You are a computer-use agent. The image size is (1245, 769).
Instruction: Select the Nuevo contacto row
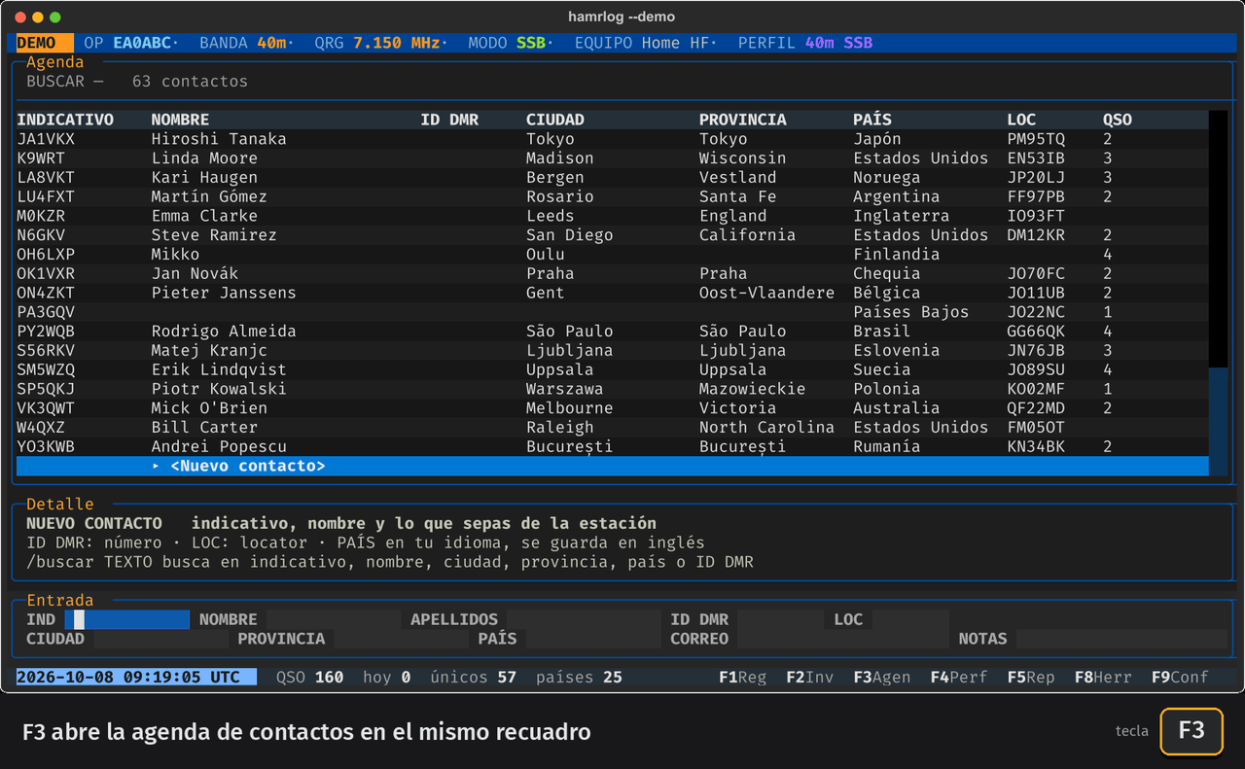tap(613, 466)
